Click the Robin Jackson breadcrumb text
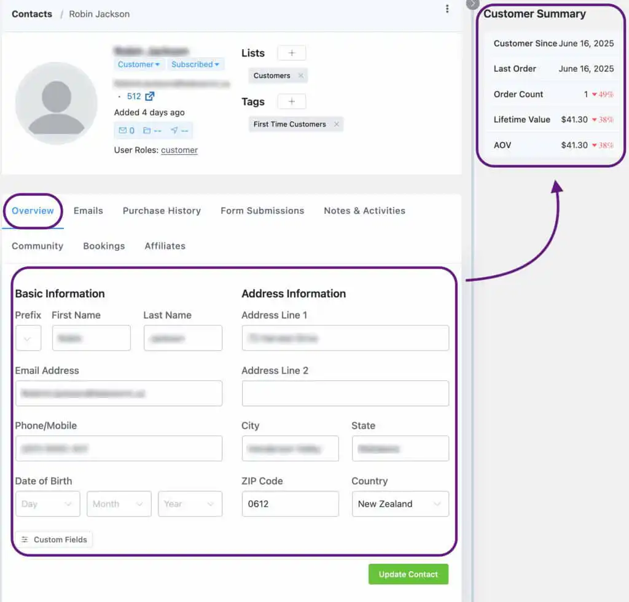 click(x=99, y=14)
